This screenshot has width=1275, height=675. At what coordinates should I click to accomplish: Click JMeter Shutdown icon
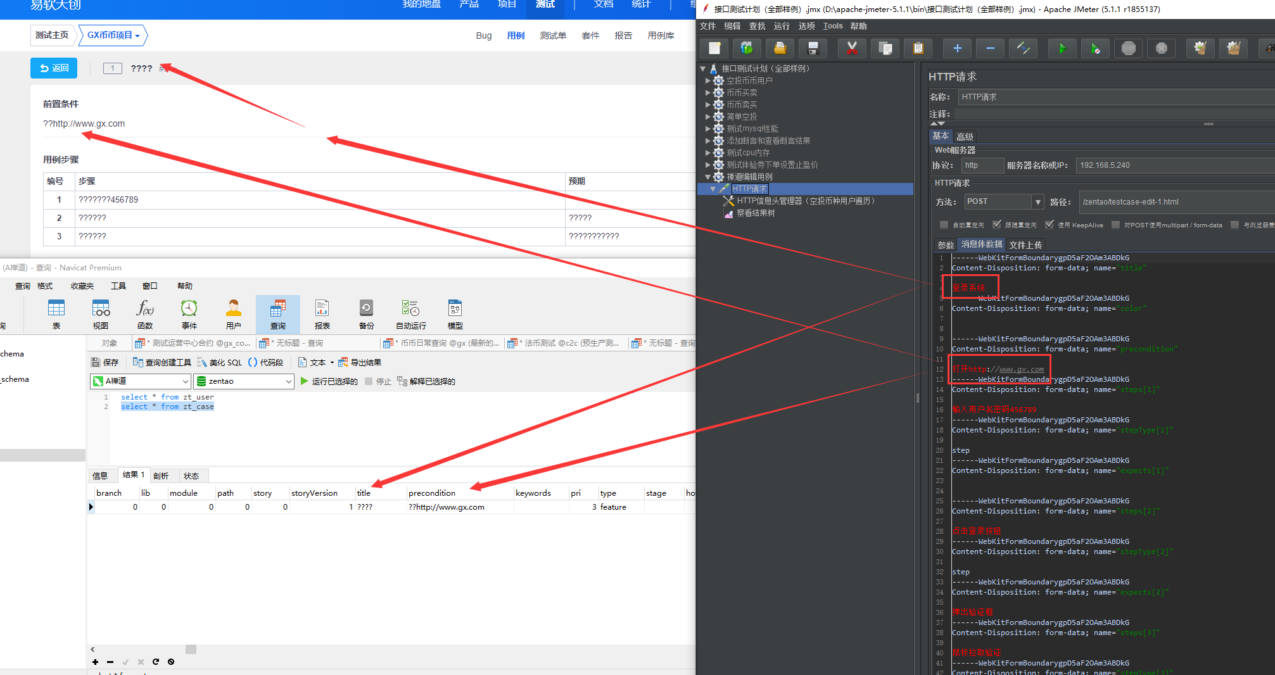pos(1161,48)
